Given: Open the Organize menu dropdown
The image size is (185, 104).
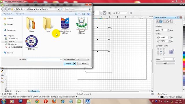Looking at the screenshot, I should 8,14.
